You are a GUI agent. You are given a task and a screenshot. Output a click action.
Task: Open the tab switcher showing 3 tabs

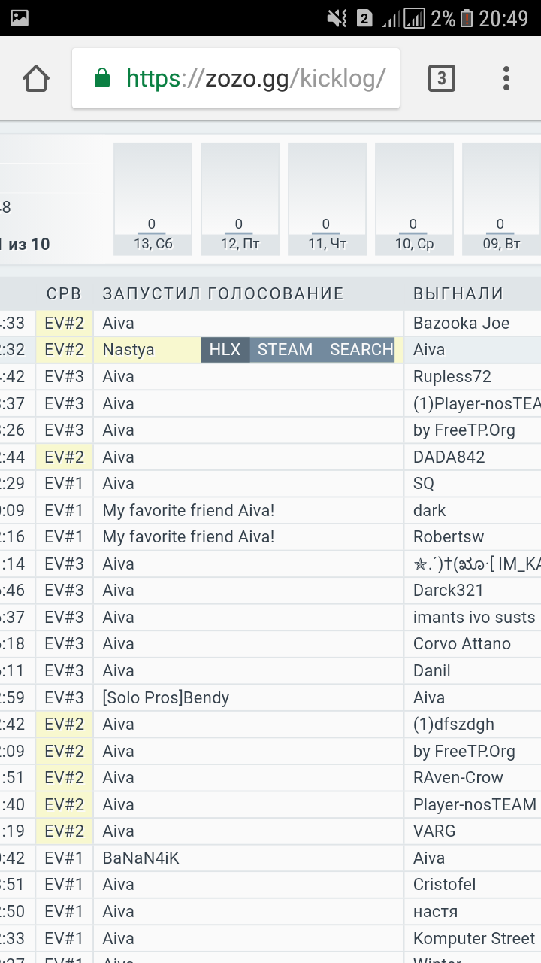(441, 78)
